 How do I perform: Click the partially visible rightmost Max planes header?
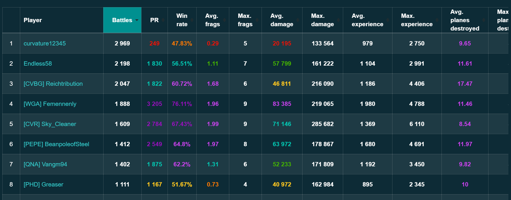pyautogui.click(x=502, y=20)
